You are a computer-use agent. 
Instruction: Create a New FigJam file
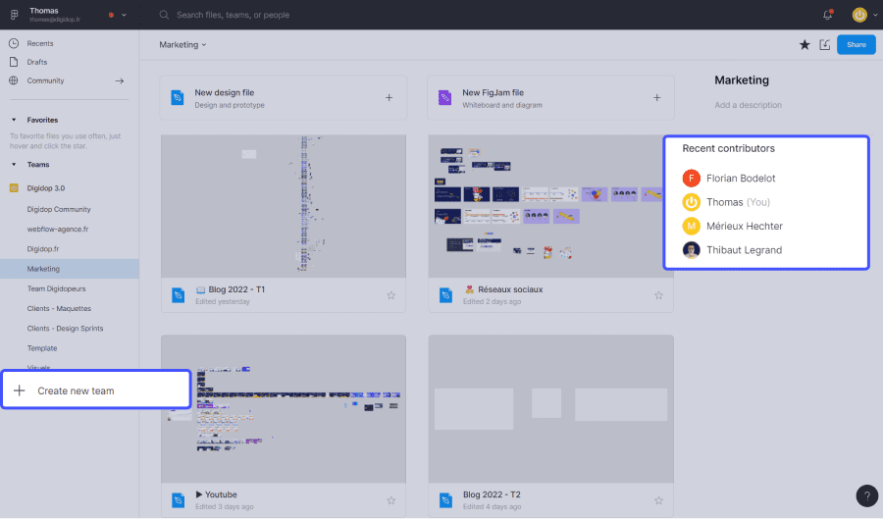(550, 98)
